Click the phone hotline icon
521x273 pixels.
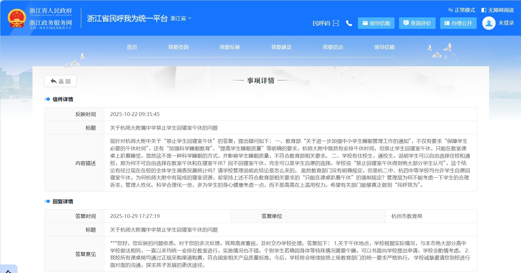(349, 23)
